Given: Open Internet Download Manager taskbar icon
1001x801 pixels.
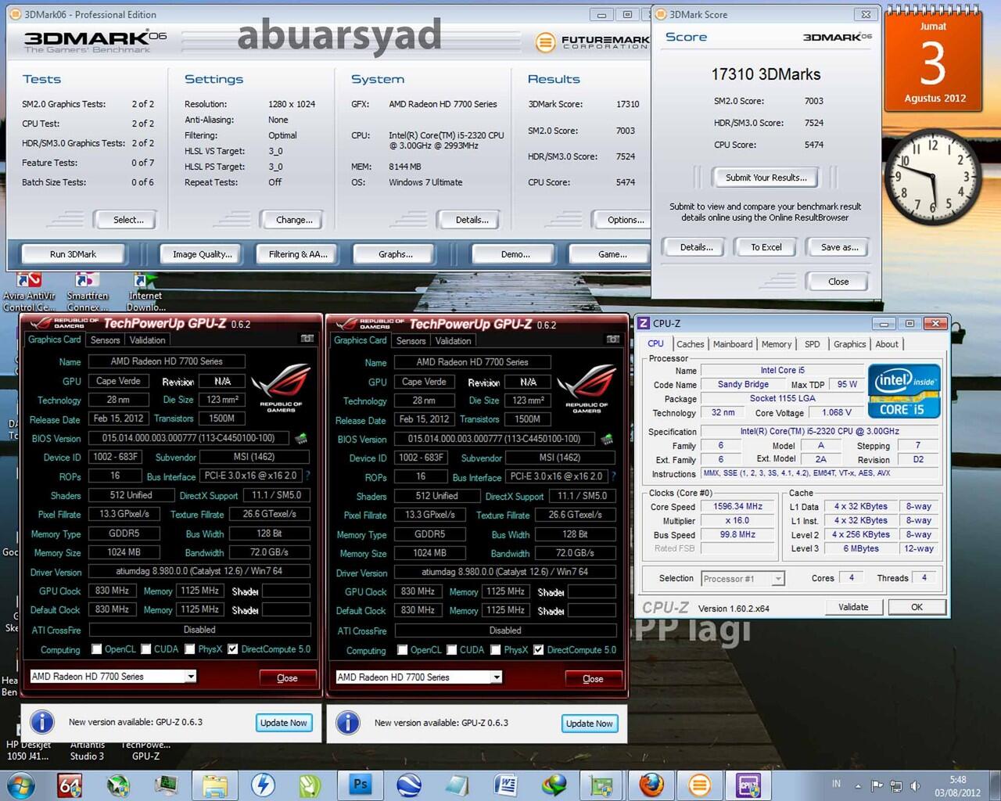Looking at the screenshot, I should 554,785.
